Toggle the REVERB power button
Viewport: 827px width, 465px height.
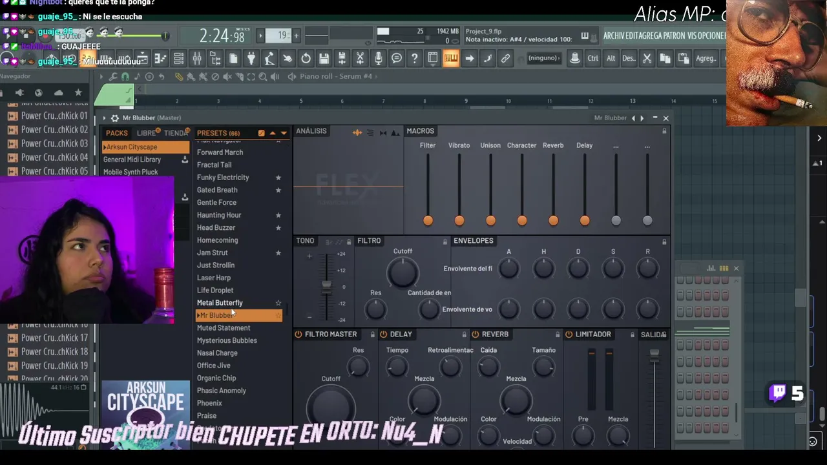click(x=476, y=335)
